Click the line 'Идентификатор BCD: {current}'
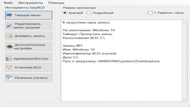This screenshot has width=190, height=107. (x=90, y=53)
